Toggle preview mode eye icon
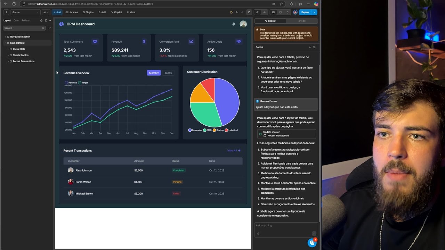This screenshot has width=445, height=250. pos(264,12)
